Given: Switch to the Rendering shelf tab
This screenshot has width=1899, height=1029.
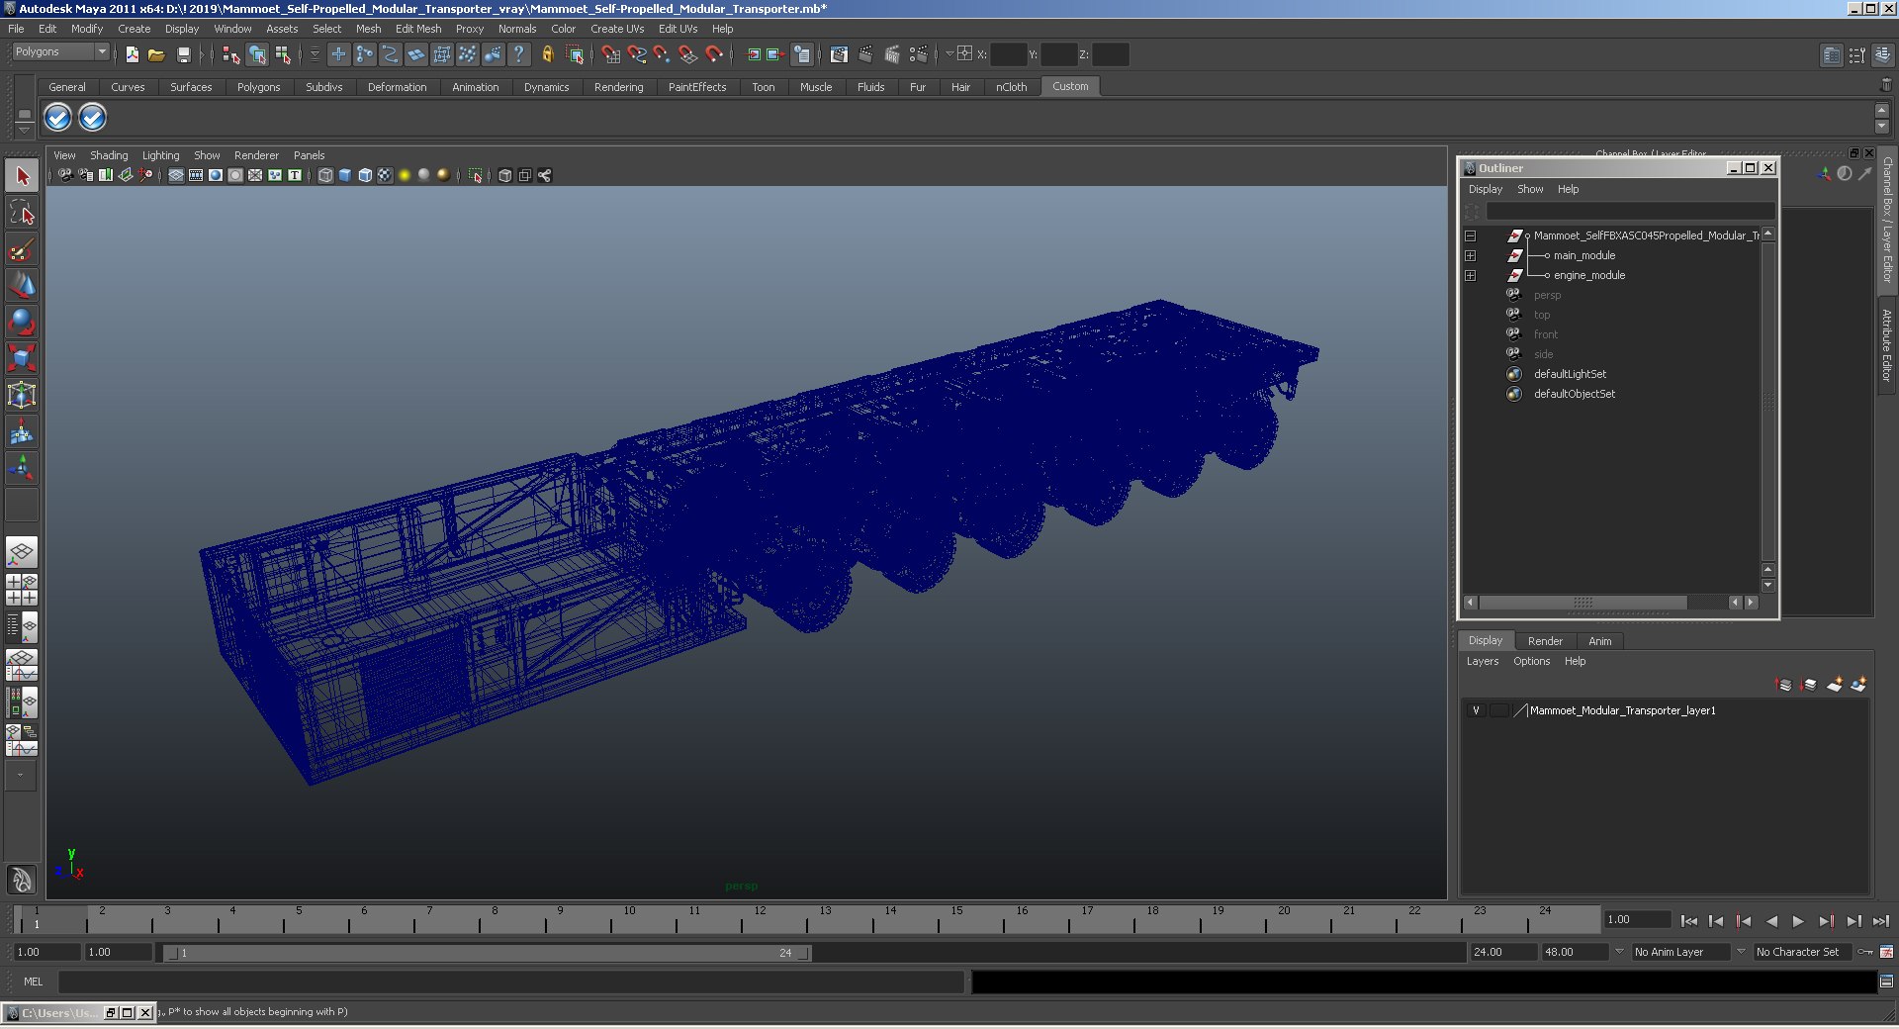Looking at the screenshot, I should [x=618, y=87].
